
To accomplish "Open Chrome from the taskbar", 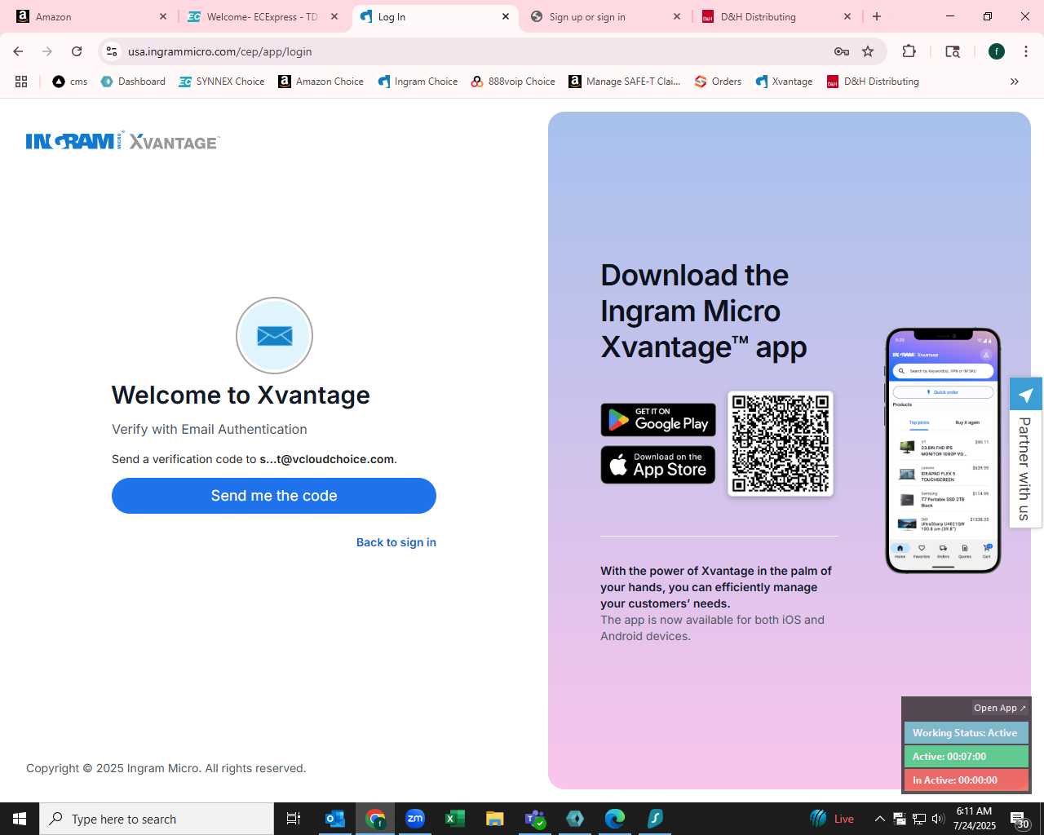I will [x=375, y=819].
